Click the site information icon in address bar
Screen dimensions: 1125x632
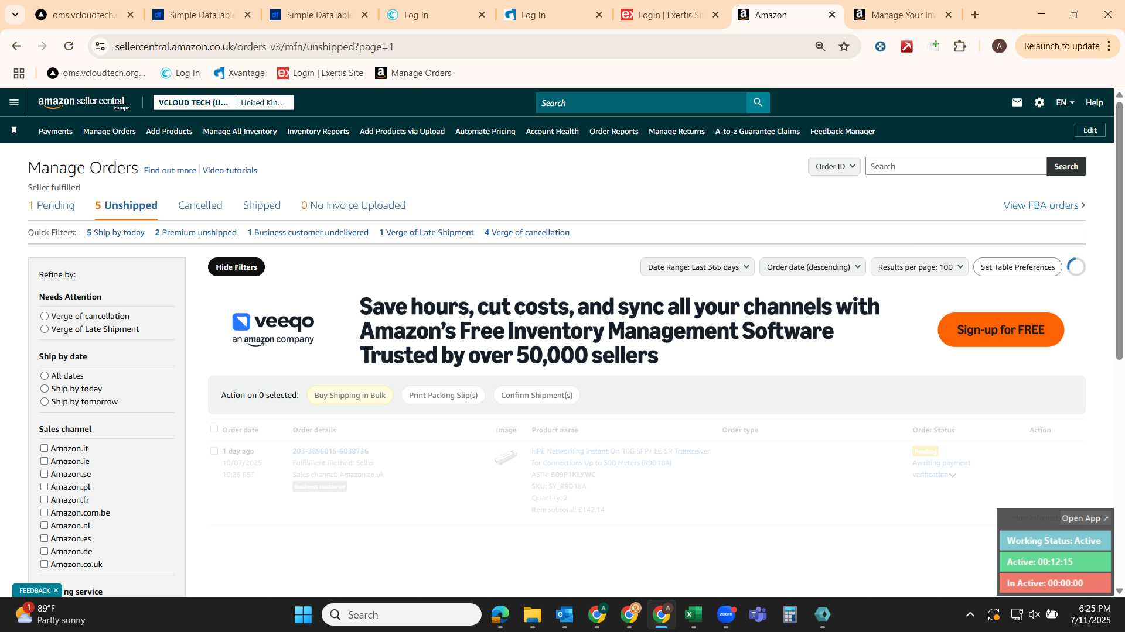pyautogui.click(x=100, y=46)
